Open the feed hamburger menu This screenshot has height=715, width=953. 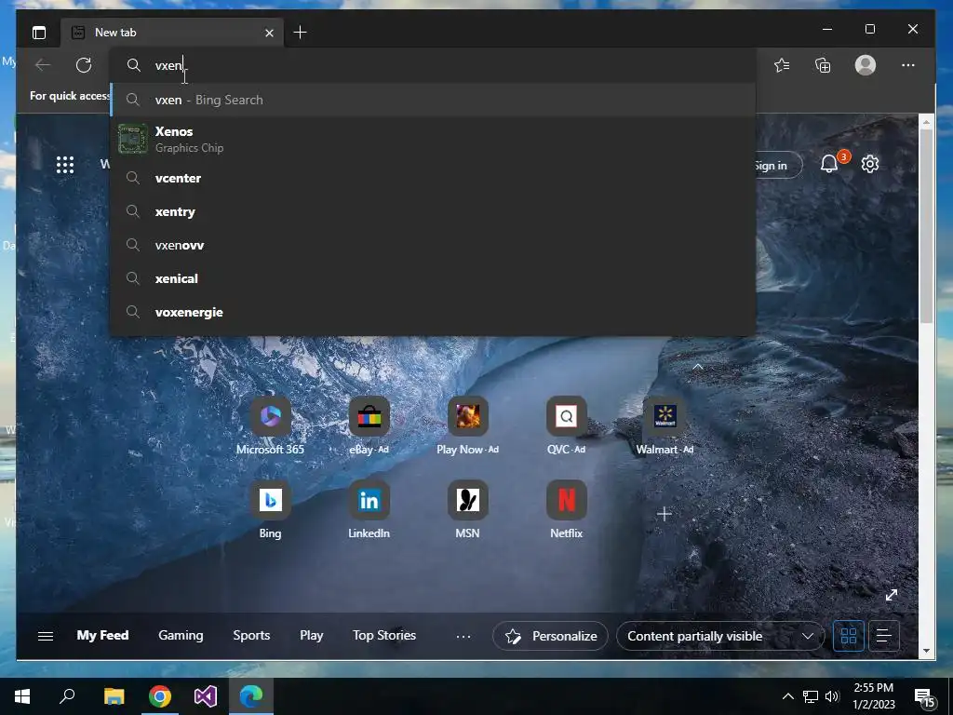46,636
